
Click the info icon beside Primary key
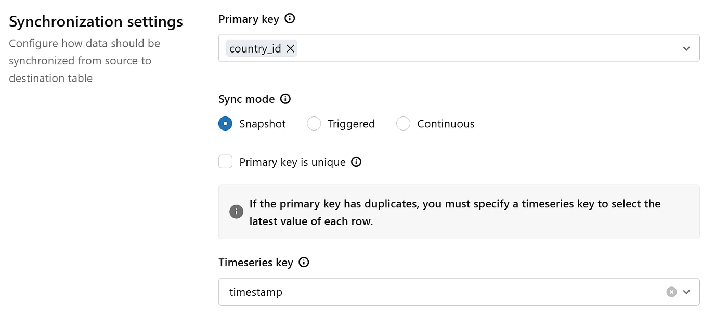290,19
